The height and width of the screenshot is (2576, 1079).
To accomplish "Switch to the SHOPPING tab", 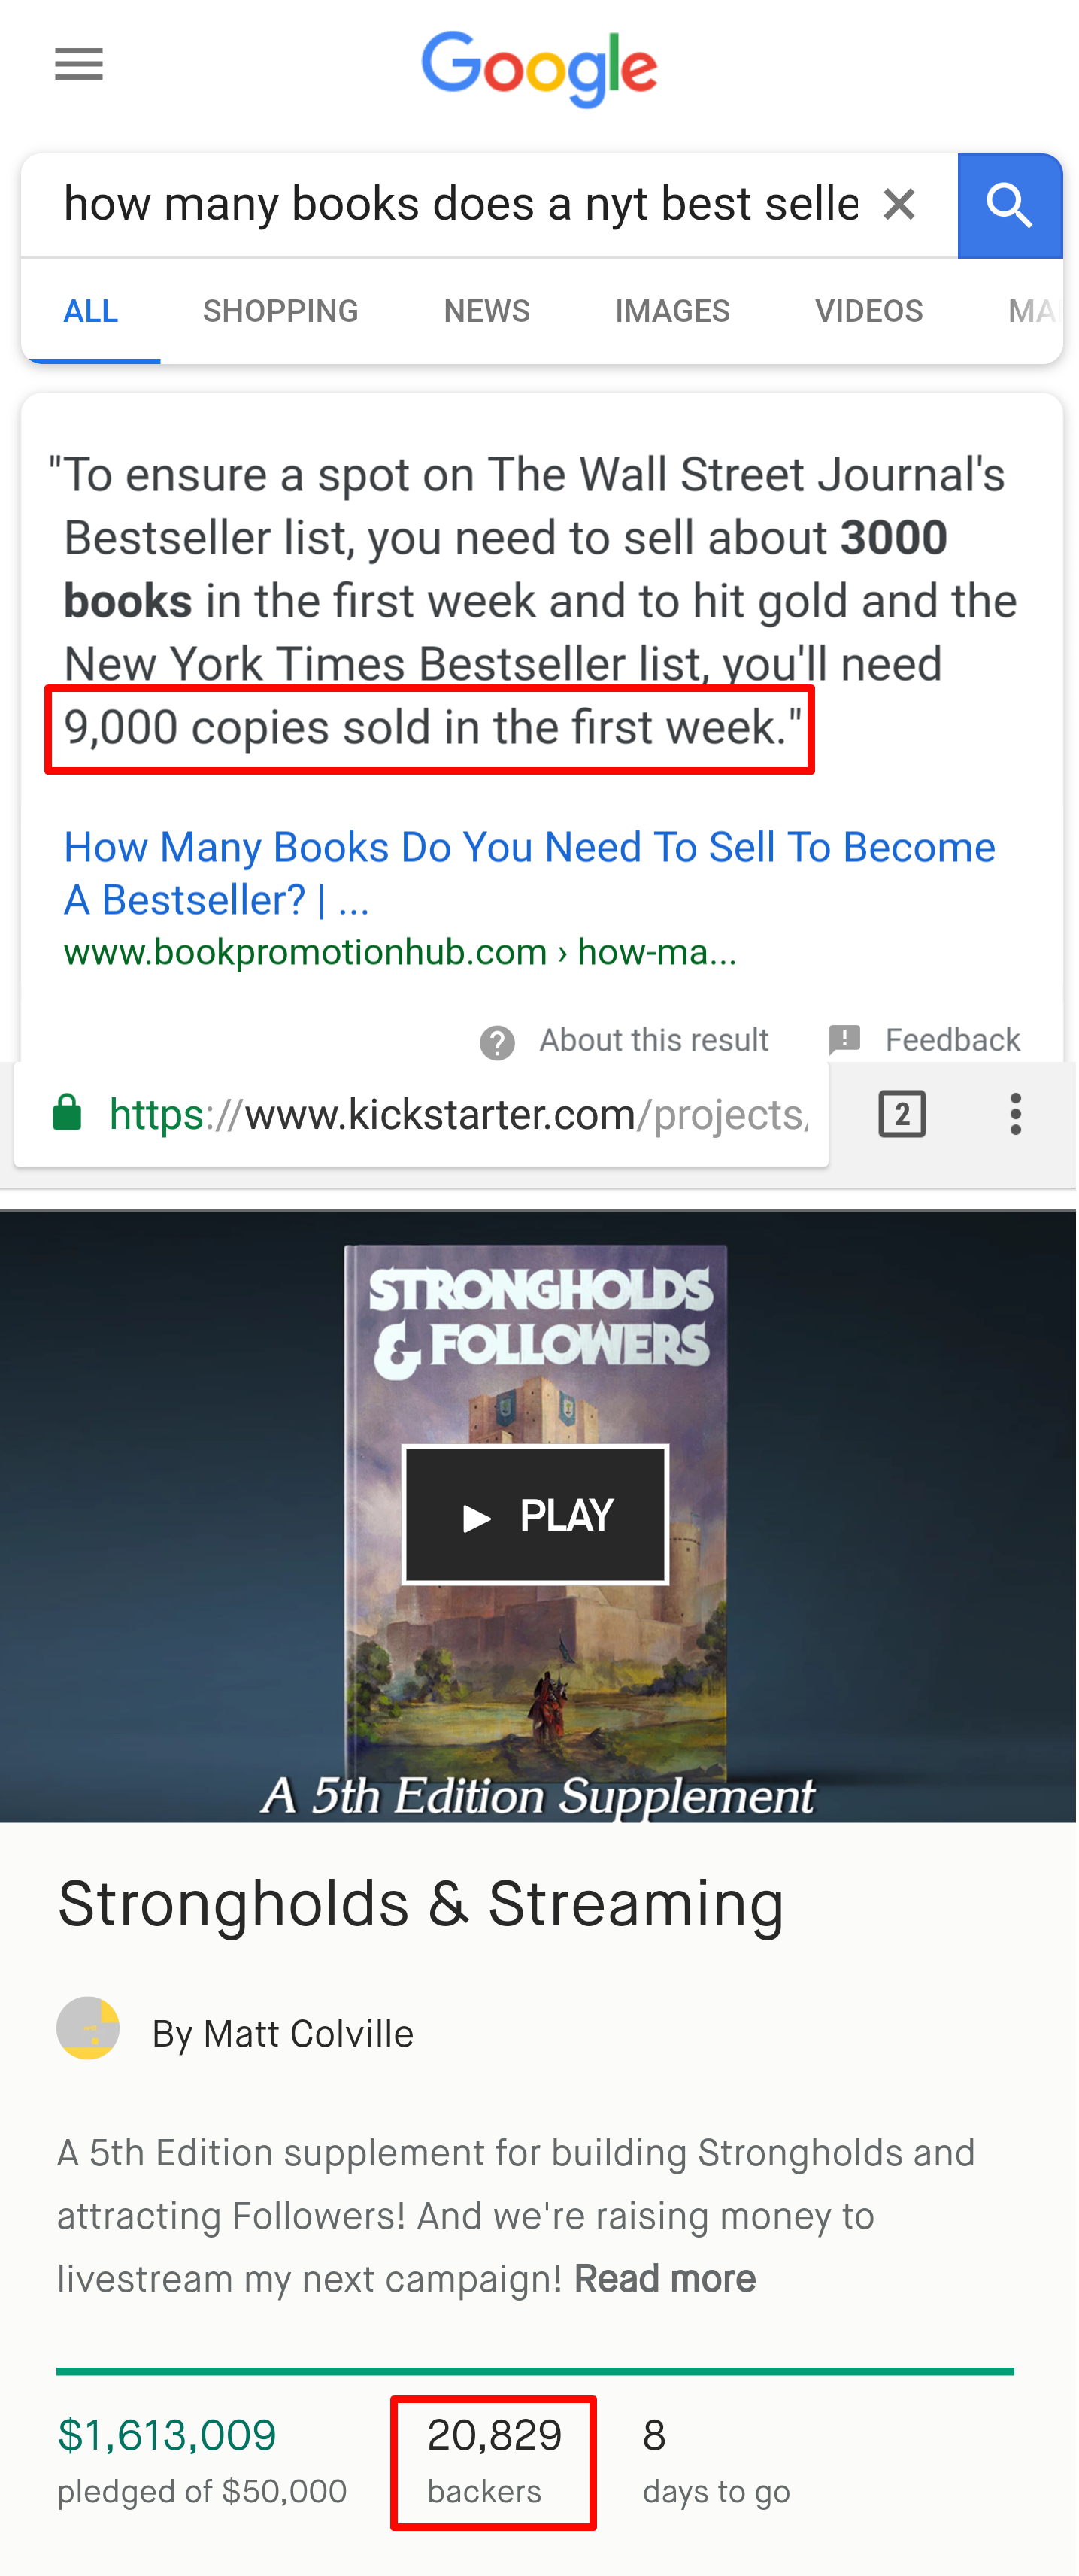I will pyautogui.click(x=281, y=311).
